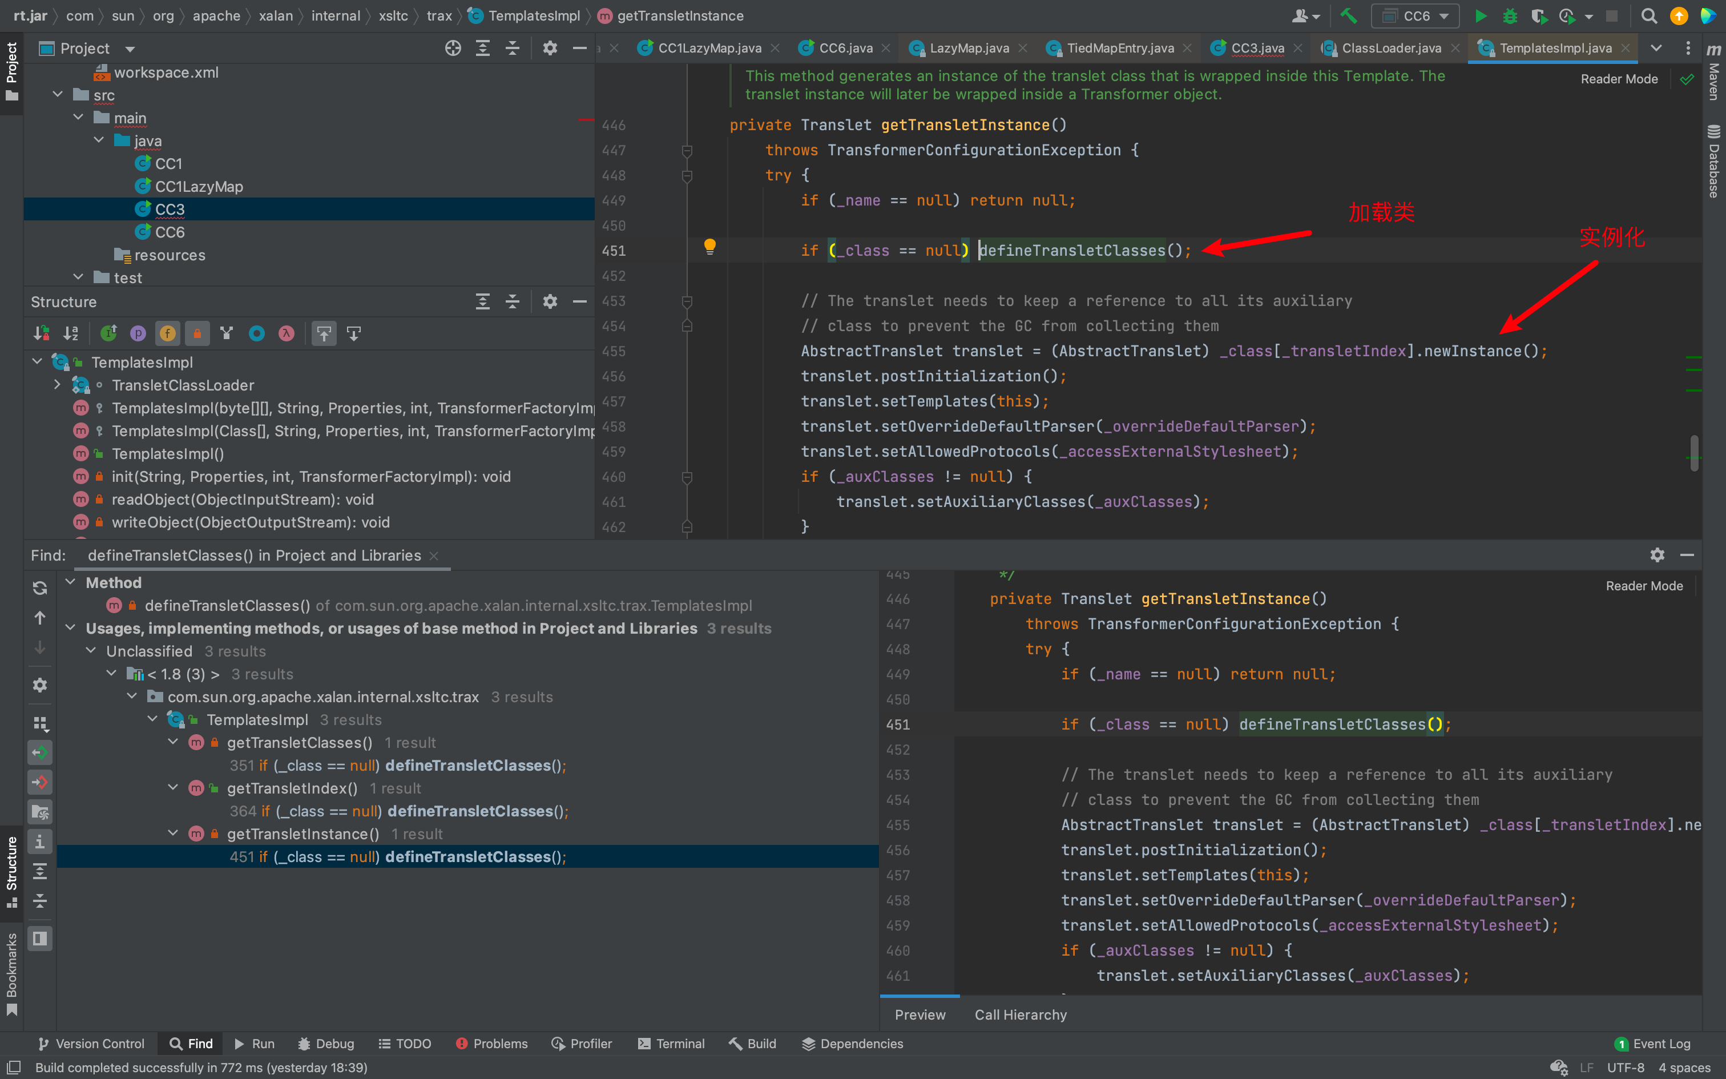
Task: Open Structure panel settings gear
Action: click(x=549, y=301)
